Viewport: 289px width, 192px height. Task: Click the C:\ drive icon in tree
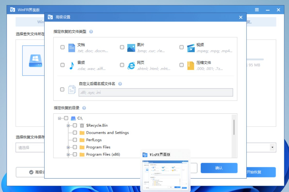tap(73, 118)
